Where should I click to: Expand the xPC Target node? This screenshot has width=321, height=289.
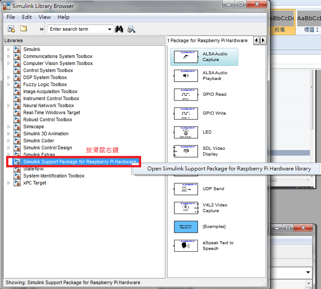(x=9, y=183)
